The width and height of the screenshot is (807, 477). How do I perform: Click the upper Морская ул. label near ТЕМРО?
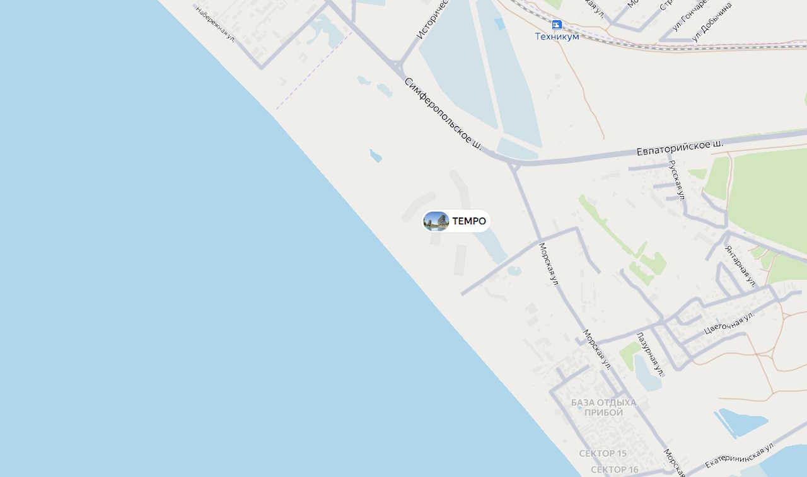(548, 264)
